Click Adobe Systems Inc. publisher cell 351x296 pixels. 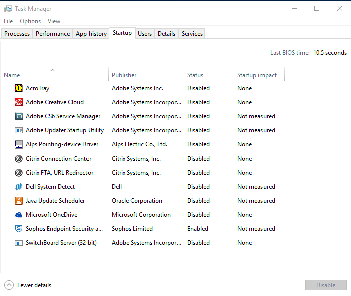tap(137, 88)
